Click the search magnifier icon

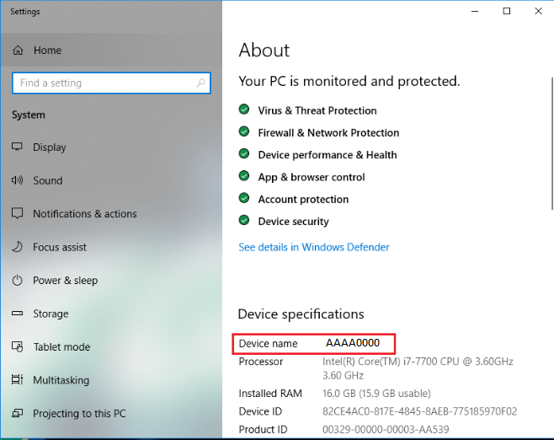click(200, 83)
